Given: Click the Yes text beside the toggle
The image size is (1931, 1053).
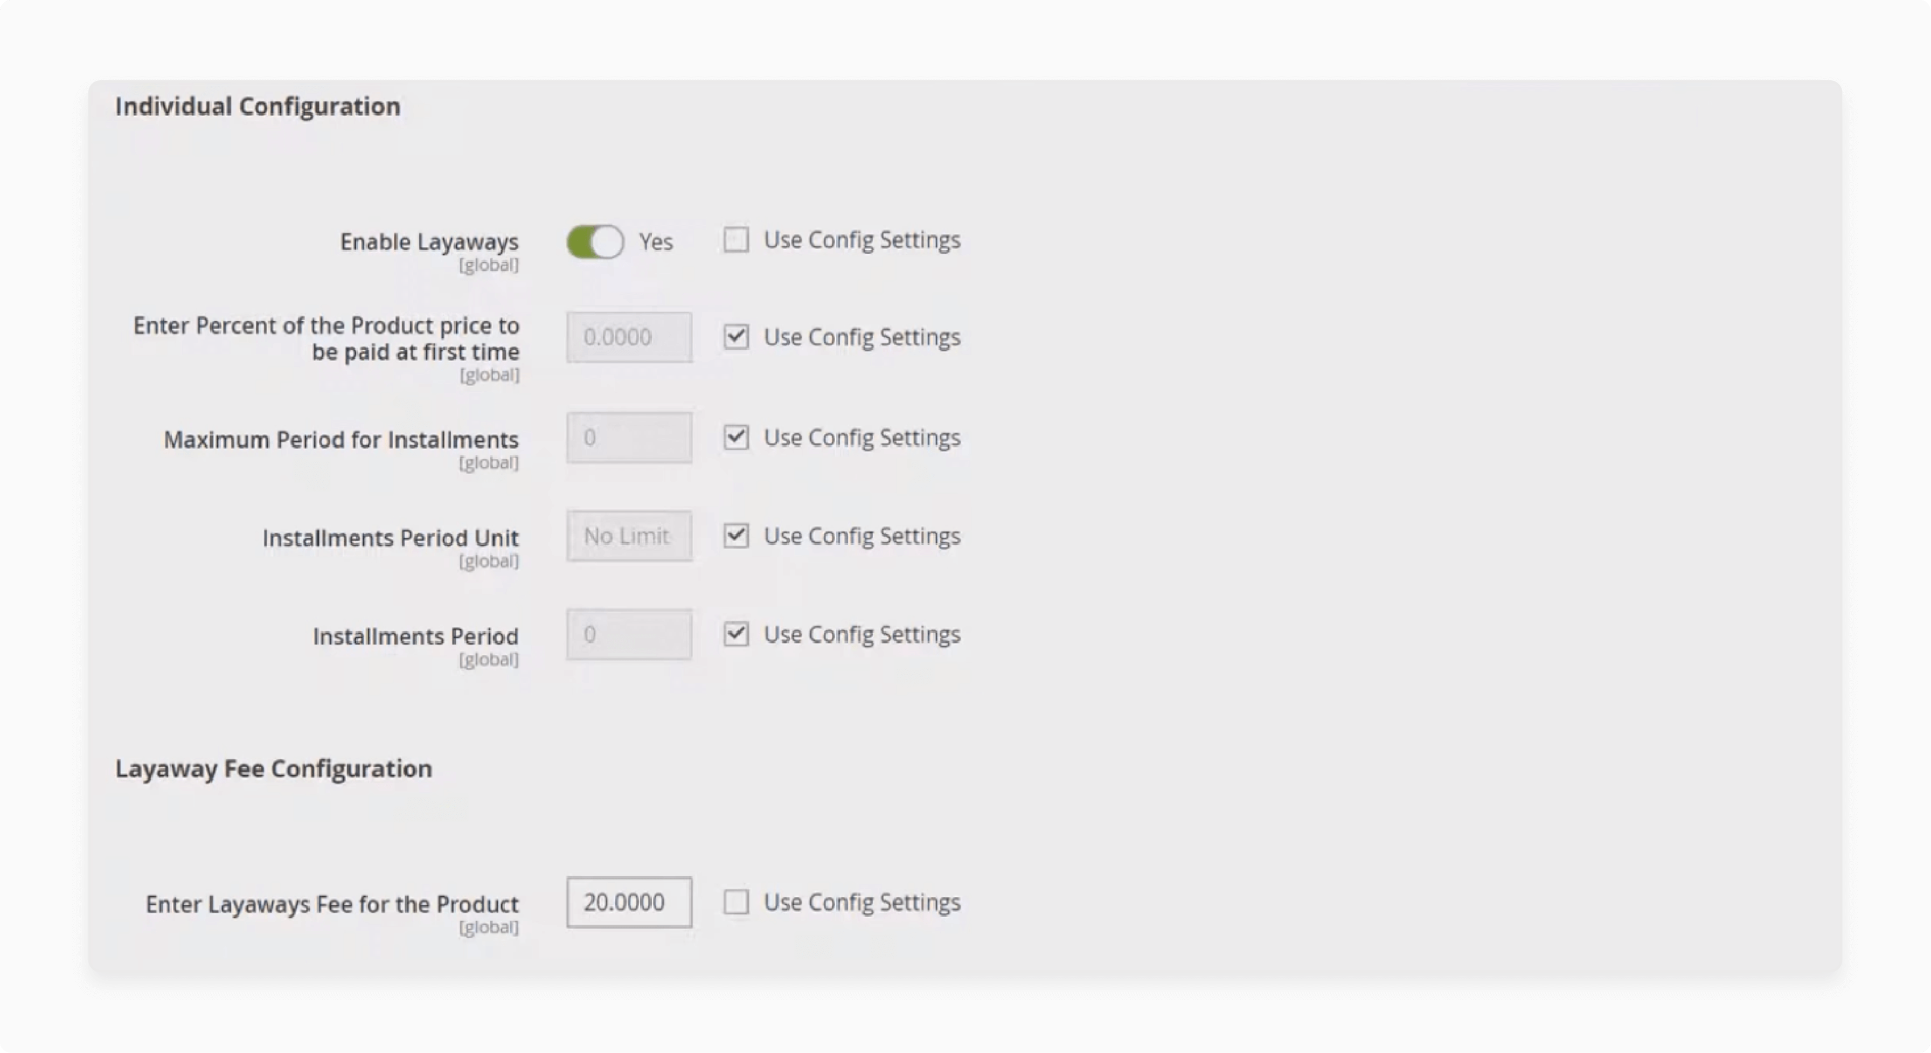Looking at the screenshot, I should click(656, 243).
